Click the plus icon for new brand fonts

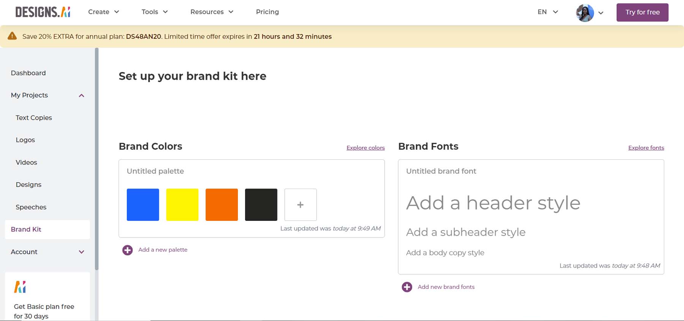[407, 287]
